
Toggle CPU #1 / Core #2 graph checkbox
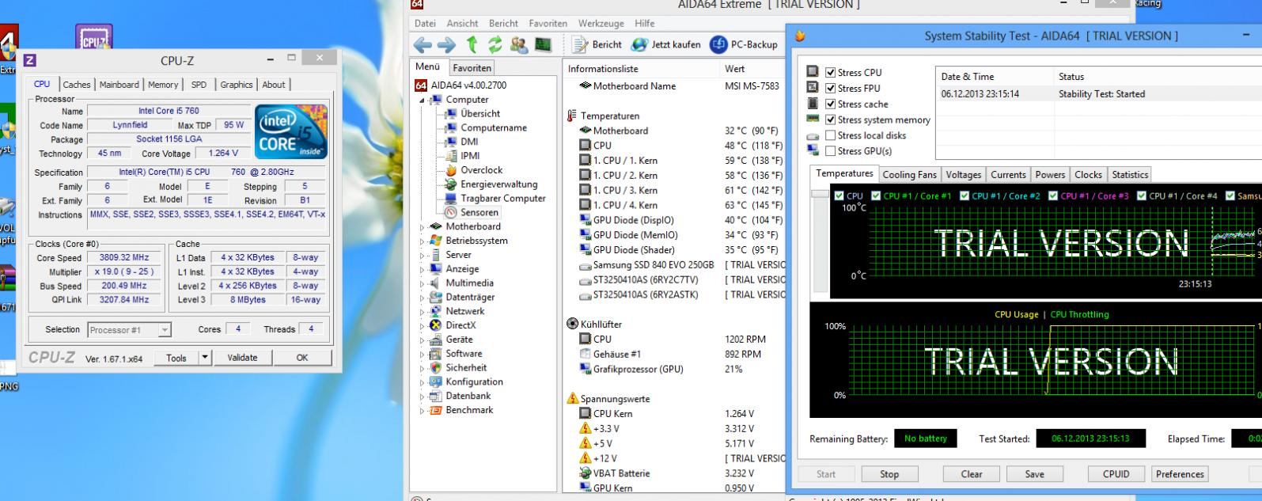pyautogui.click(x=965, y=196)
